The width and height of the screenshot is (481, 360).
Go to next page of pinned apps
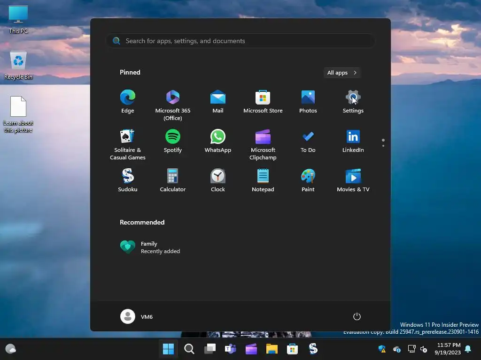[383, 146]
